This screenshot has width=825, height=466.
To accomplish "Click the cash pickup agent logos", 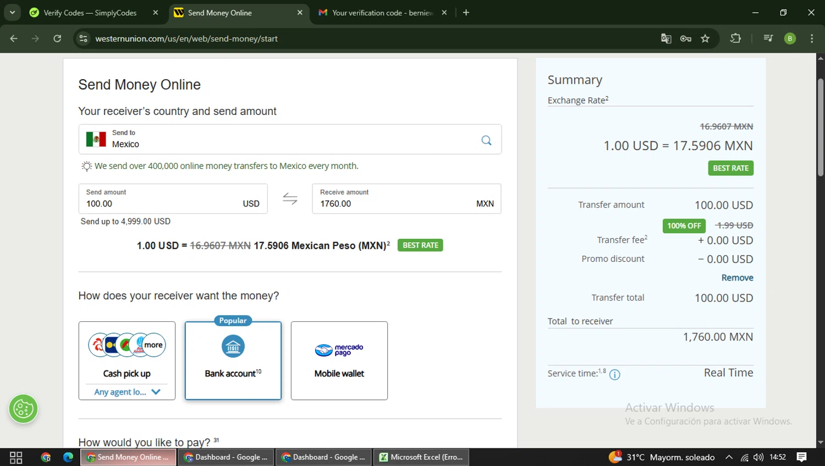I will tap(127, 345).
